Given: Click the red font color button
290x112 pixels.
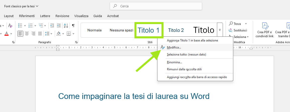Looking at the screenshot, I should point(7,33).
